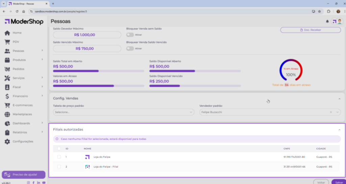Click the Saldo Devedor Máximo field
This screenshot has height=184, width=346.
point(87,35)
